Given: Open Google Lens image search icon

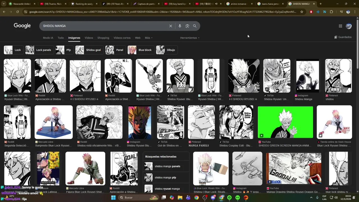Looking at the screenshot, I should point(187,26).
